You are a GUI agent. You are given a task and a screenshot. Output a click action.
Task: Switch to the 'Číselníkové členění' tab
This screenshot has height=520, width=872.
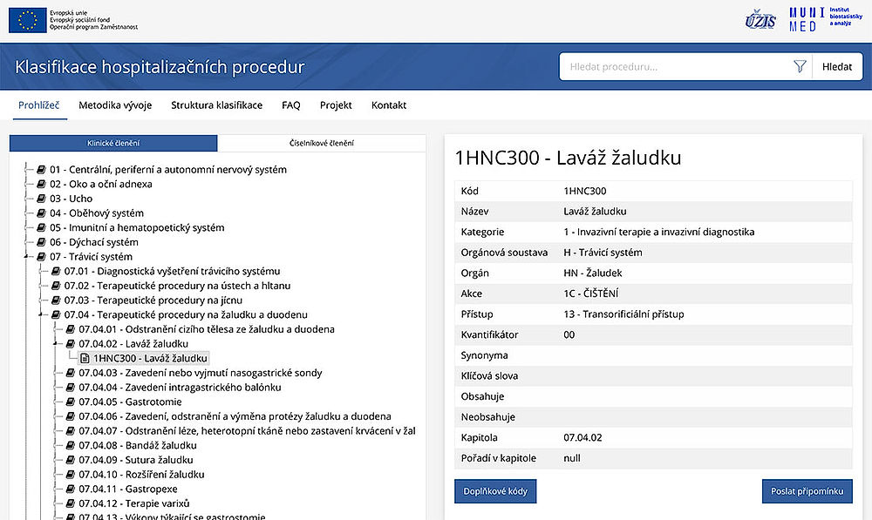(321, 143)
